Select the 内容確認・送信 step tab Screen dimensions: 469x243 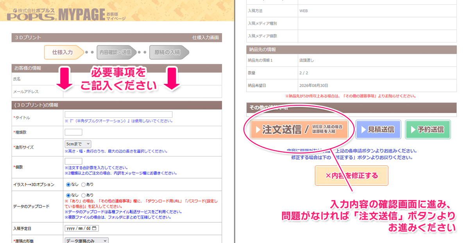coord(116,52)
